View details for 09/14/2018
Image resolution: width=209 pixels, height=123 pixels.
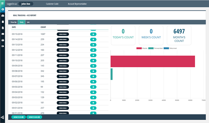click(63, 40)
